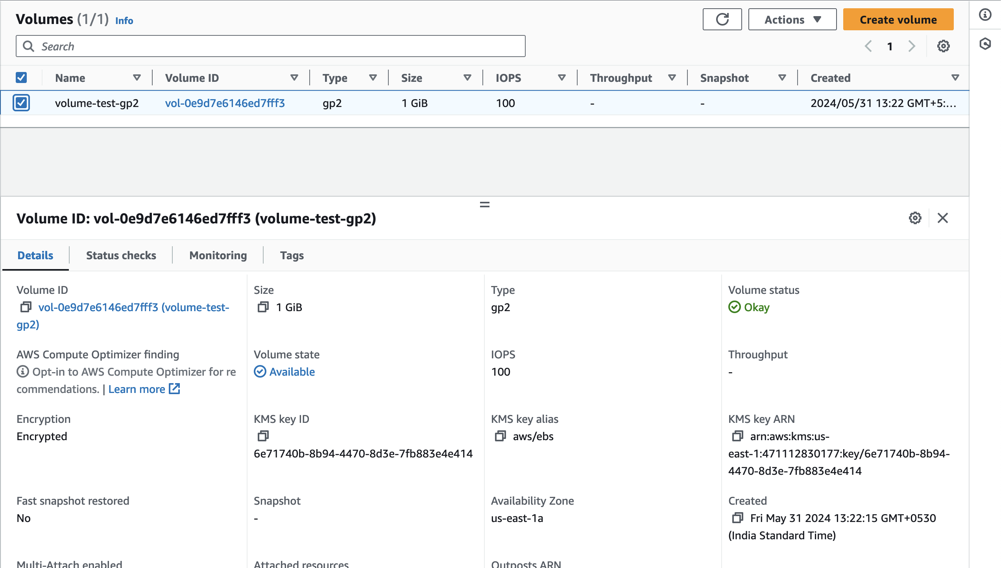The width and height of the screenshot is (1001, 568).
Task: Expand the Type column filter dropdown
Action: [373, 78]
